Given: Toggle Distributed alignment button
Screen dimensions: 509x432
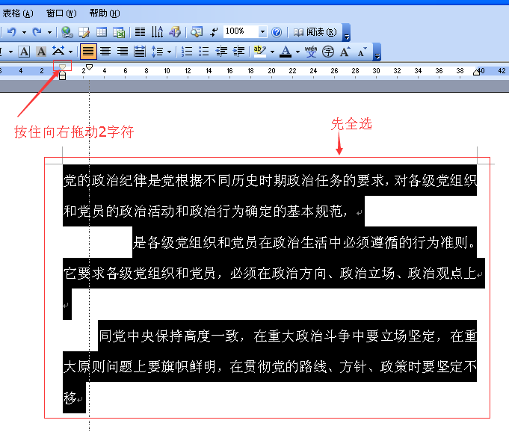Looking at the screenshot, I should 140,52.
